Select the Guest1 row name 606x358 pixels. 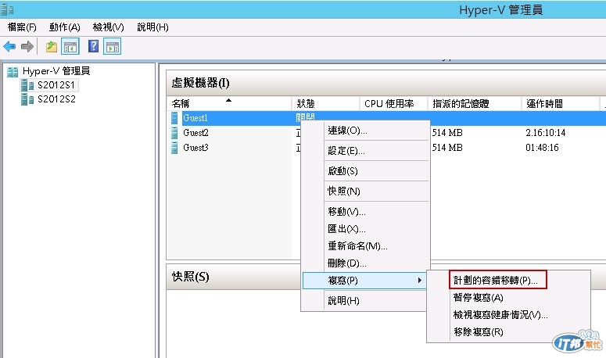[x=195, y=118]
